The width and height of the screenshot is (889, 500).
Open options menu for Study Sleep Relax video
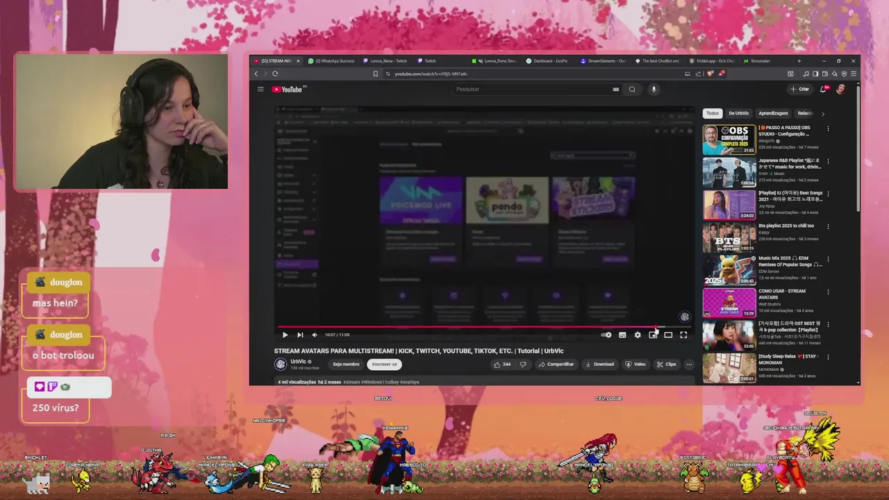[828, 357]
